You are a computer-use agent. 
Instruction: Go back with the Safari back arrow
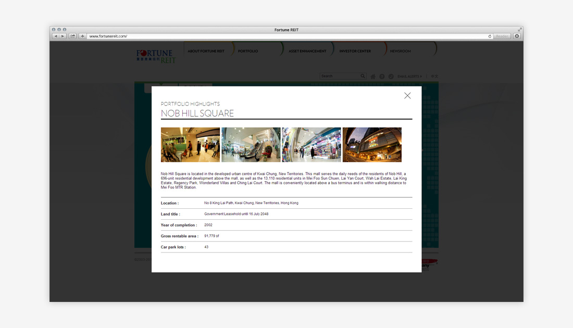point(56,36)
